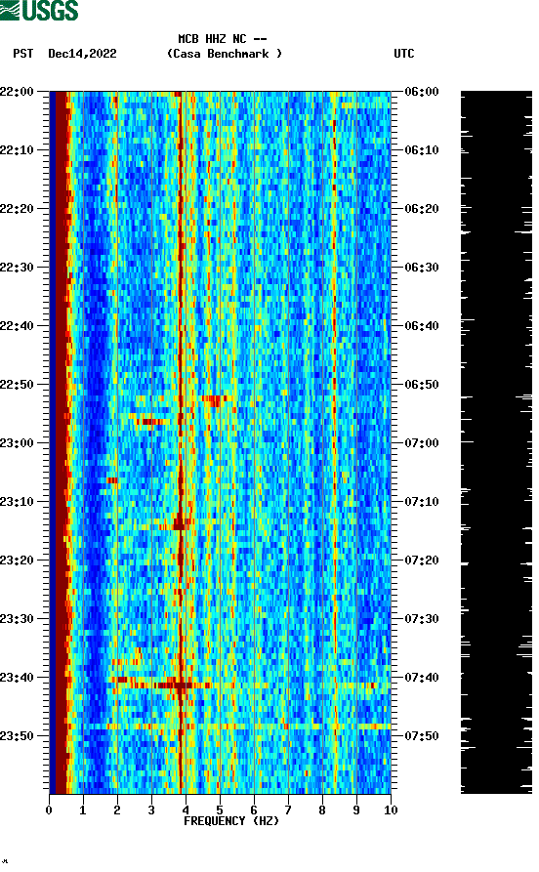The image size is (539, 872).
Task: Click the 6 Hz frequency tick label
Action: (254, 810)
